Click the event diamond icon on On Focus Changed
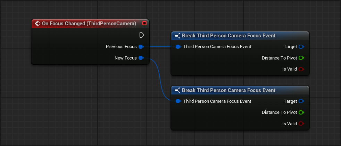 (x=38, y=24)
